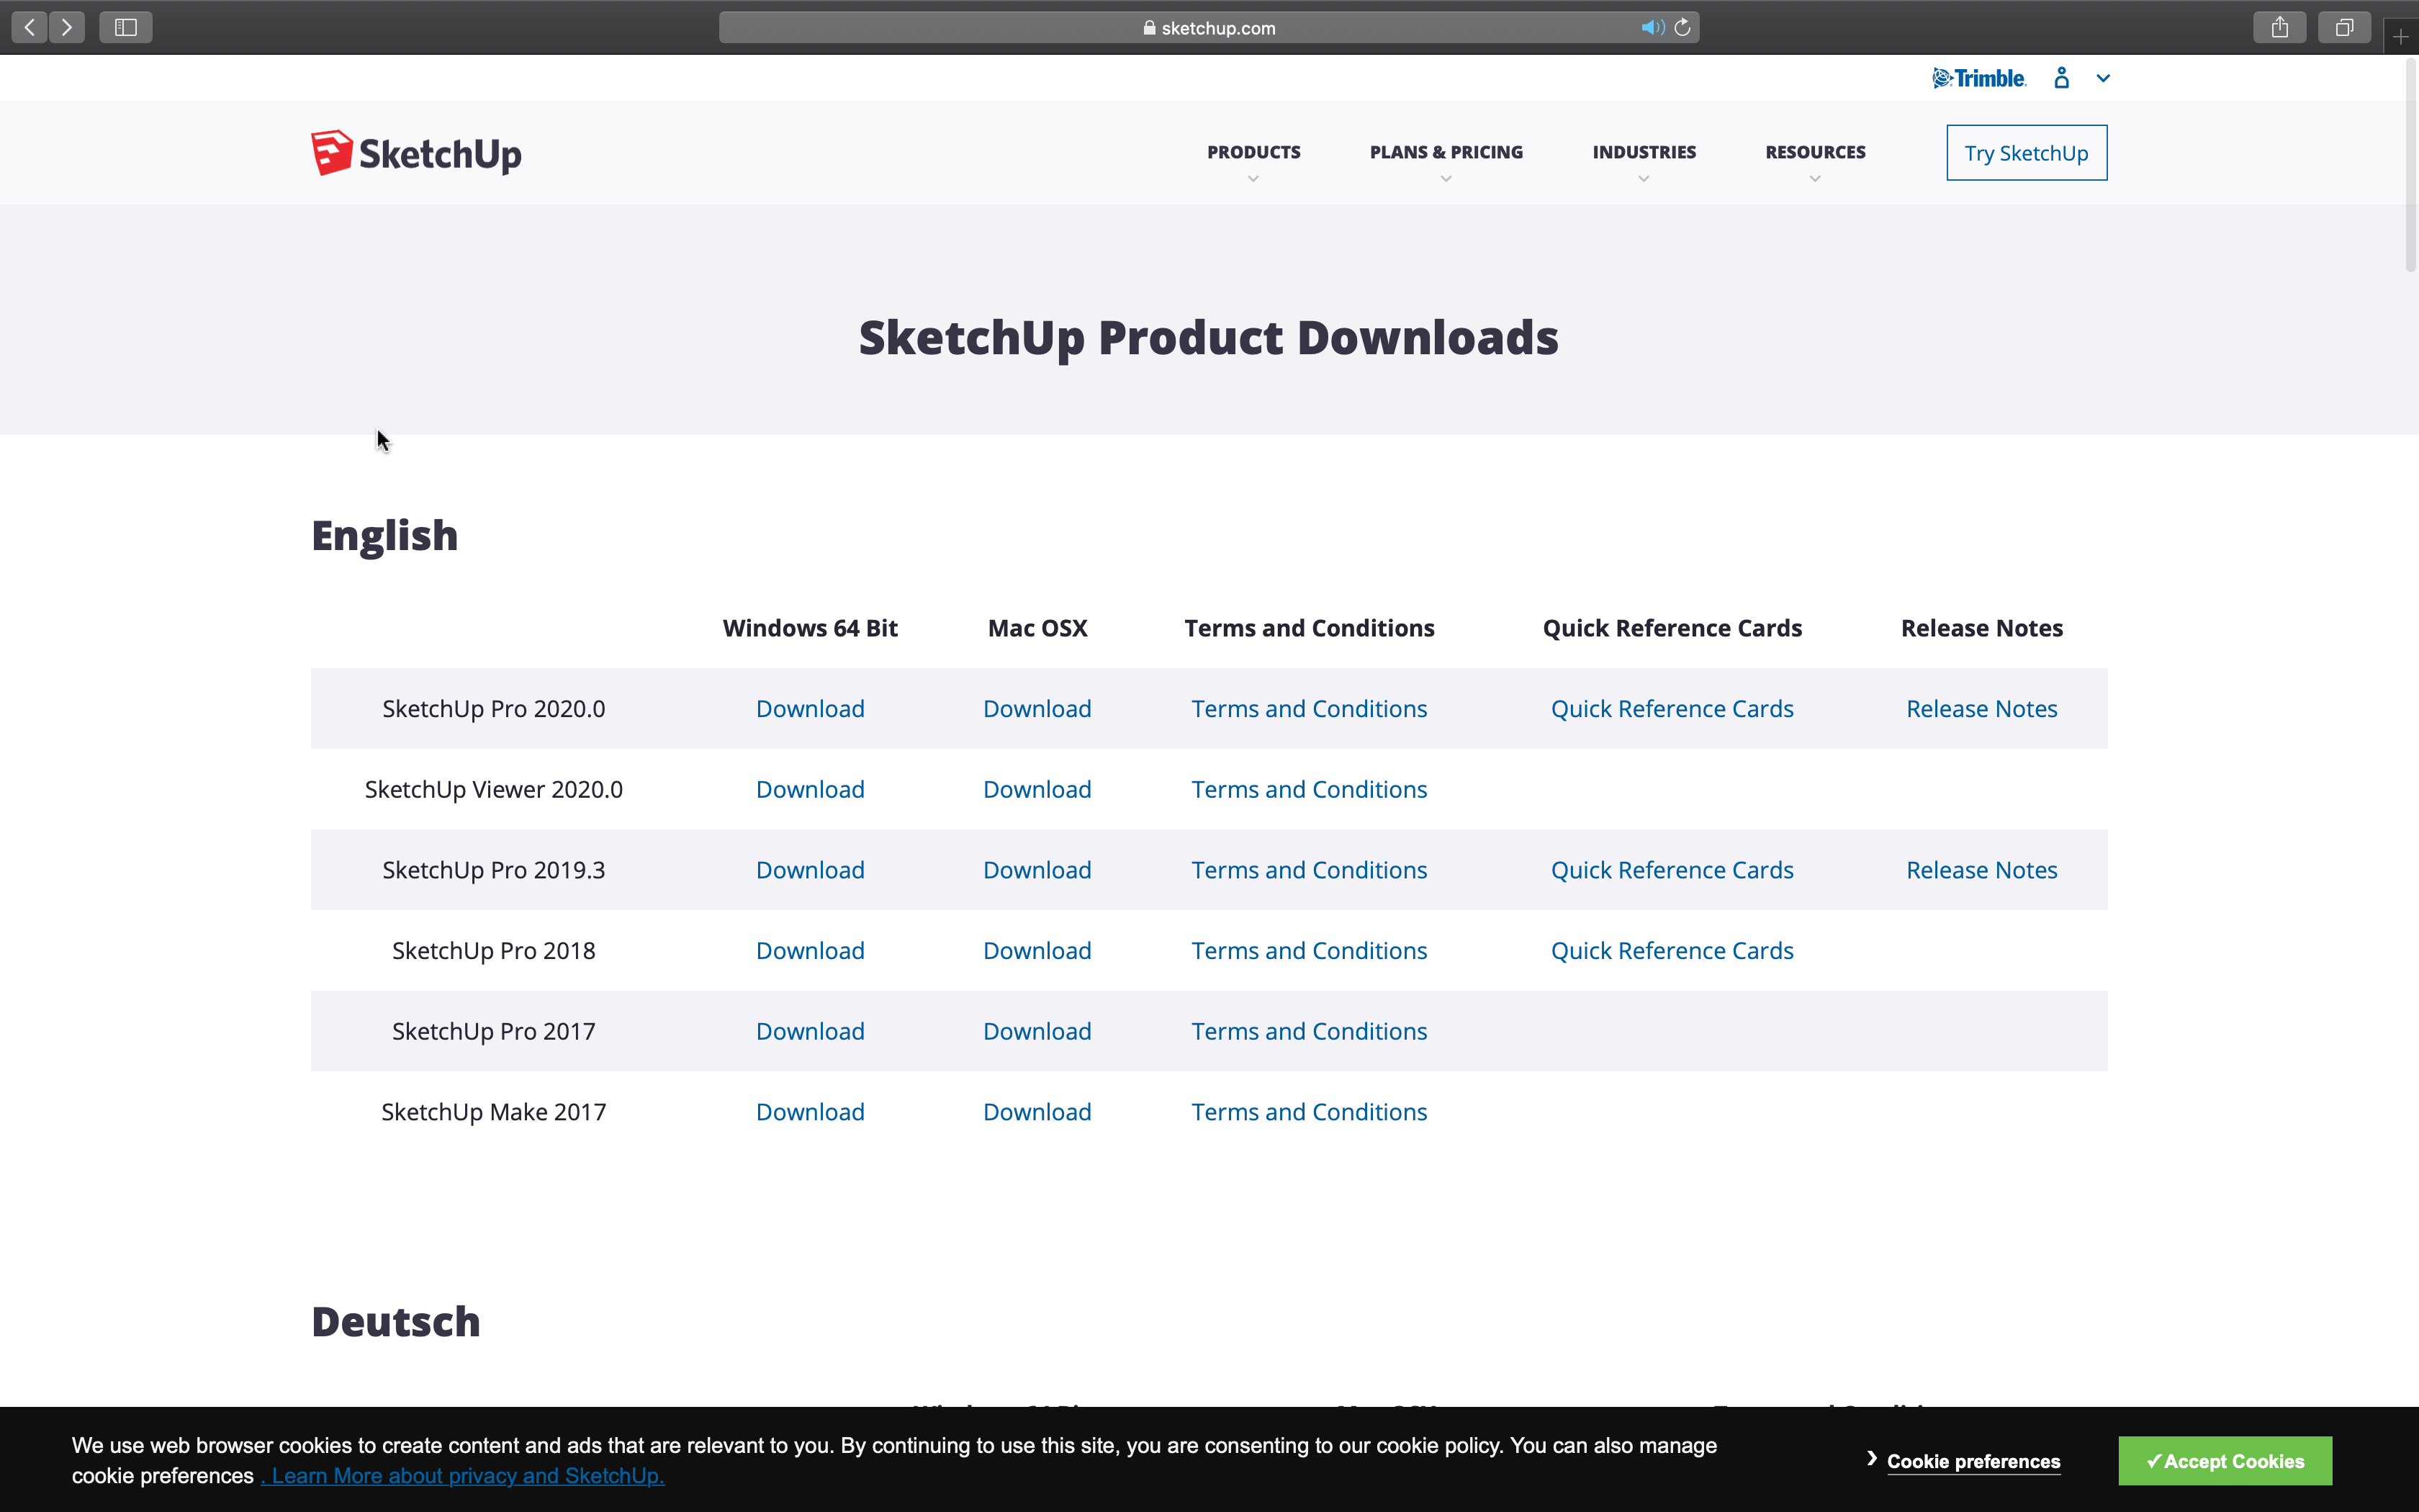Open the Safari share icon
This screenshot has height=1512, width=2419.
[2279, 27]
